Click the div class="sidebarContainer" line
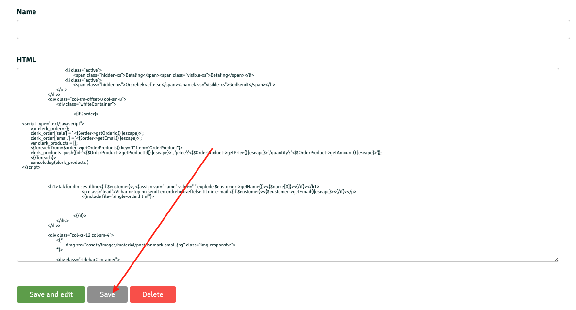 [88, 260]
